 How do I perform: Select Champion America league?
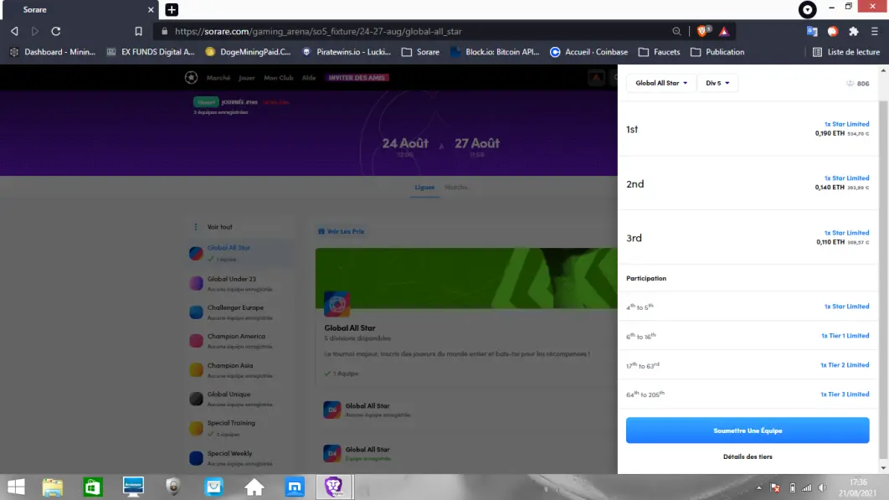coord(240,341)
